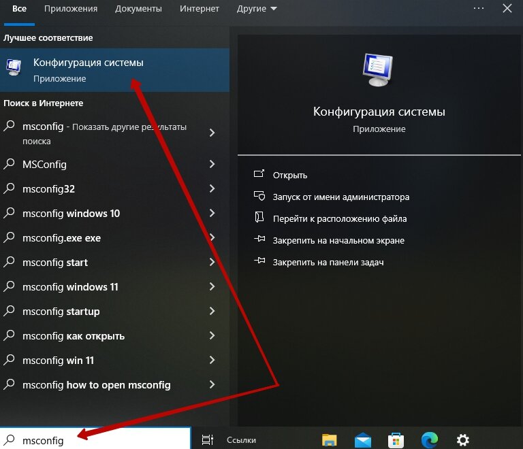This screenshot has width=523, height=449.
Task: Expand arrow next to msconfig windows 11
Action: 212,286
